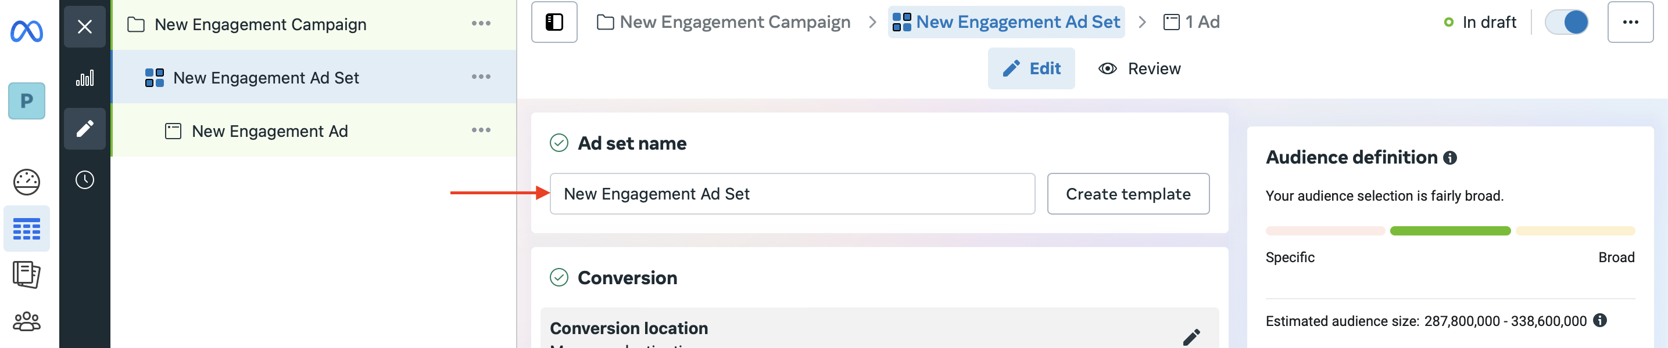This screenshot has width=1668, height=348.
Task: Open options menu for New Engagement Campaign
Action: (x=481, y=23)
